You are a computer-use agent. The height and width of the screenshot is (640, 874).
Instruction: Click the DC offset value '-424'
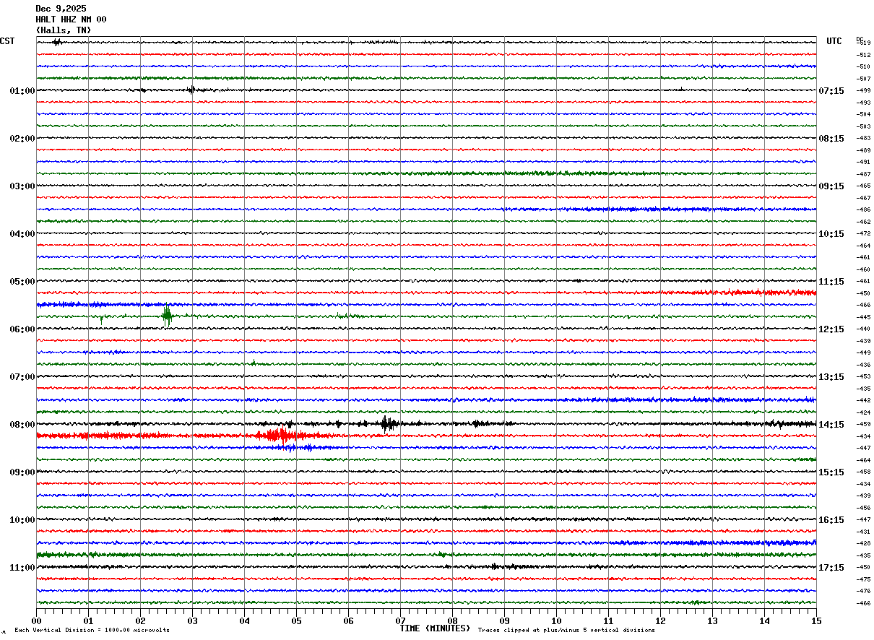863,412
